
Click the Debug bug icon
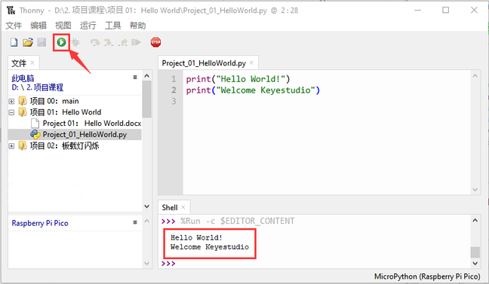tap(75, 42)
